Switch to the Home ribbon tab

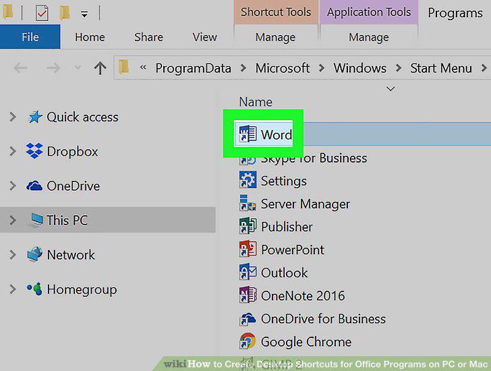click(x=90, y=37)
